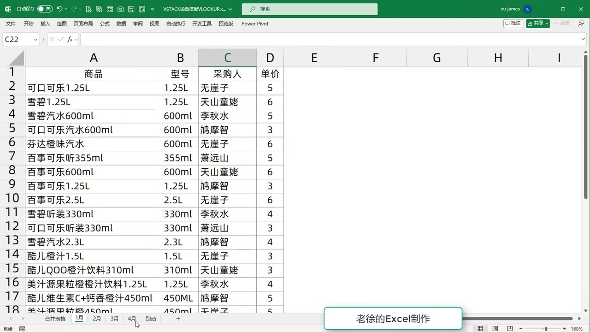Click the fourth quick access icon after Redo
The width and height of the screenshot is (590, 332).
click(120, 9)
